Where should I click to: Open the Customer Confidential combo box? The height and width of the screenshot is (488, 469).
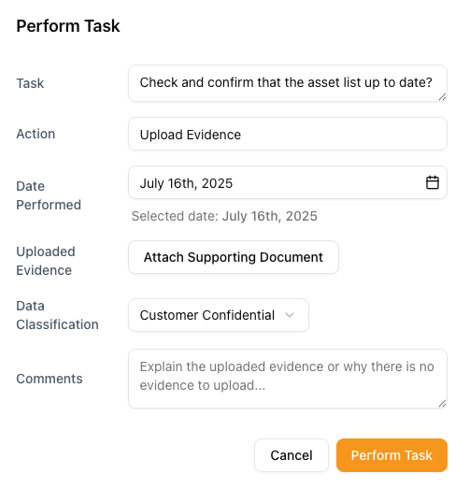pos(219,315)
